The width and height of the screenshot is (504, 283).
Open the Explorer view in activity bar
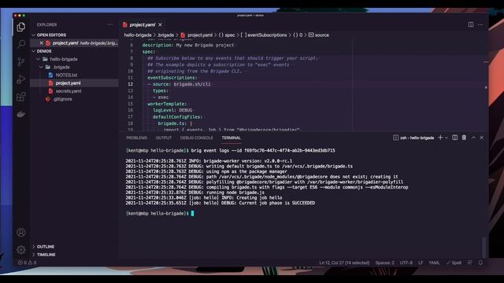[x=21, y=27]
